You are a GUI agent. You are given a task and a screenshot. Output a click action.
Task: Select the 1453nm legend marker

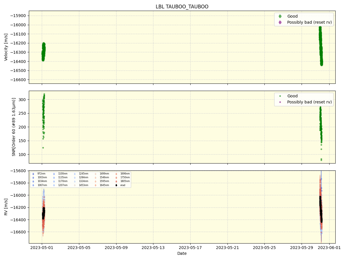click(75, 185)
